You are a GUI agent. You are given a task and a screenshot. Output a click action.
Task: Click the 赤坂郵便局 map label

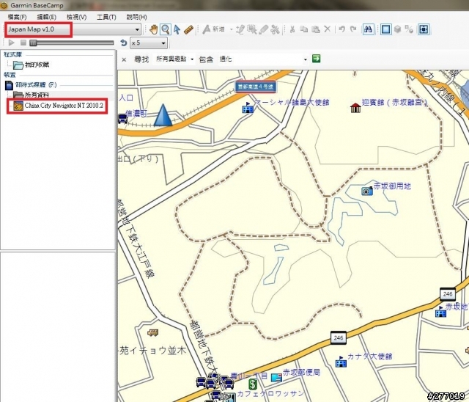[301, 372]
